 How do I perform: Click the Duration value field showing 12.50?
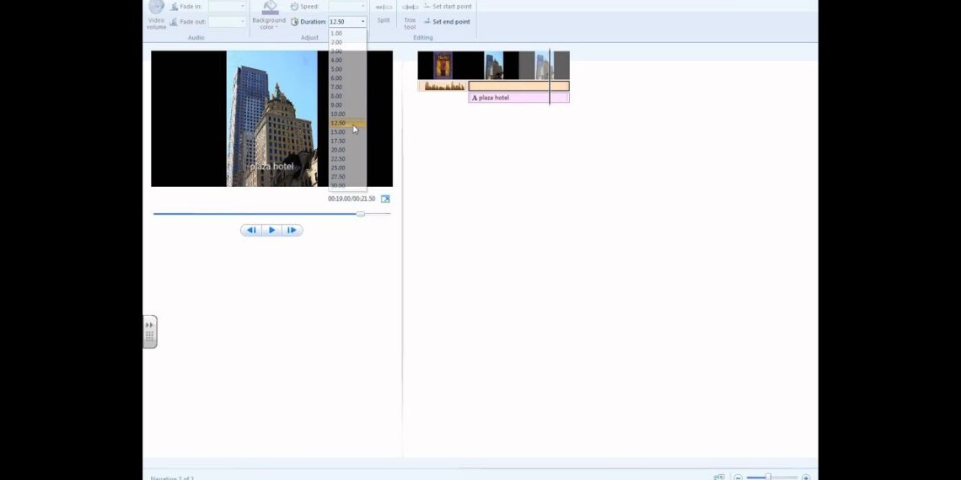344,21
